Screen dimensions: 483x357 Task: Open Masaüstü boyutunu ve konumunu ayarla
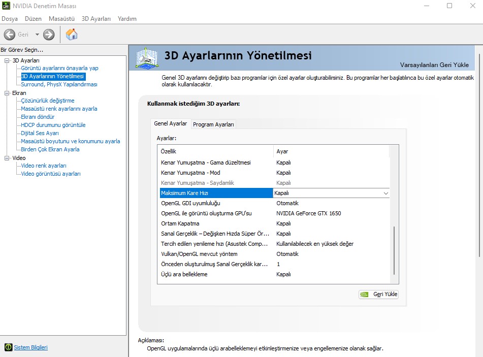(x=71, y=141)
